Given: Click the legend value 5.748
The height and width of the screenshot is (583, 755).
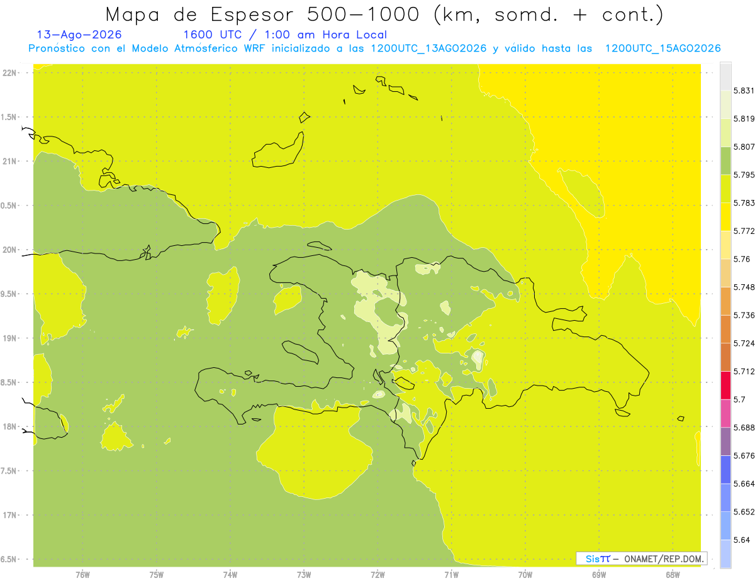Looking at the screenshot, I should click(x=744, y=287).
